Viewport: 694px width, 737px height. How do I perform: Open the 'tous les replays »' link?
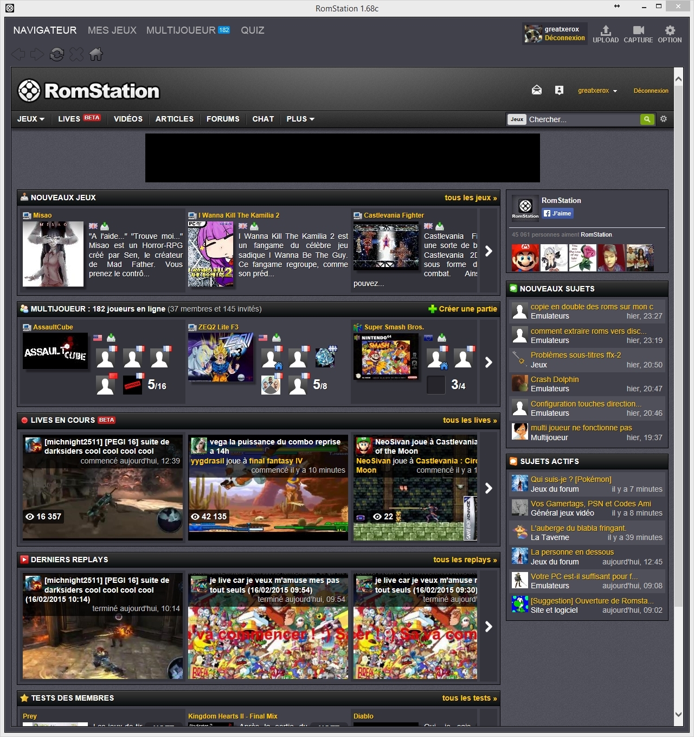point(465,560)
